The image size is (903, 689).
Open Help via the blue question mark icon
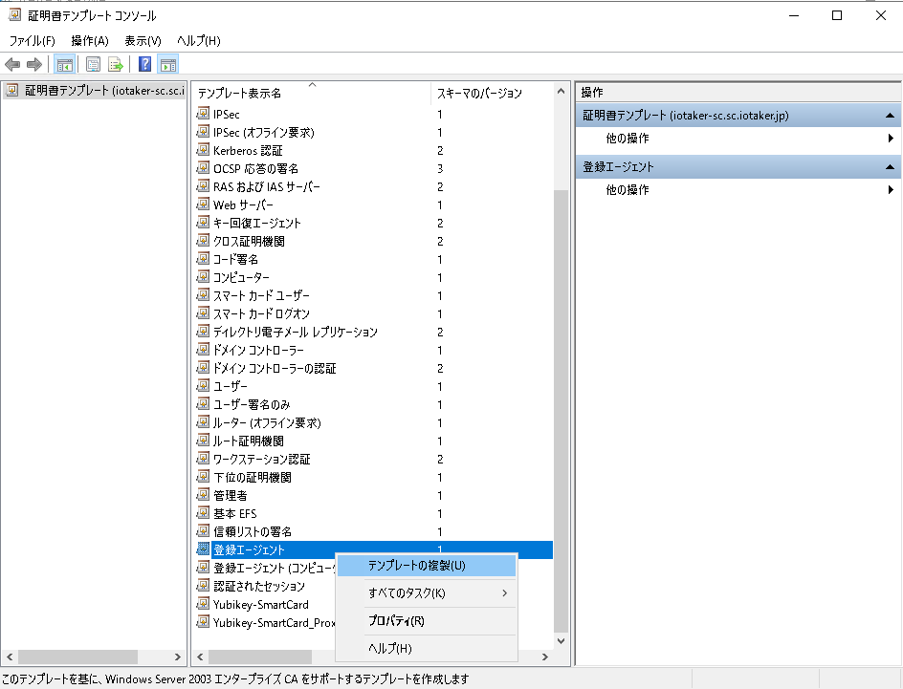click(144, 64)
